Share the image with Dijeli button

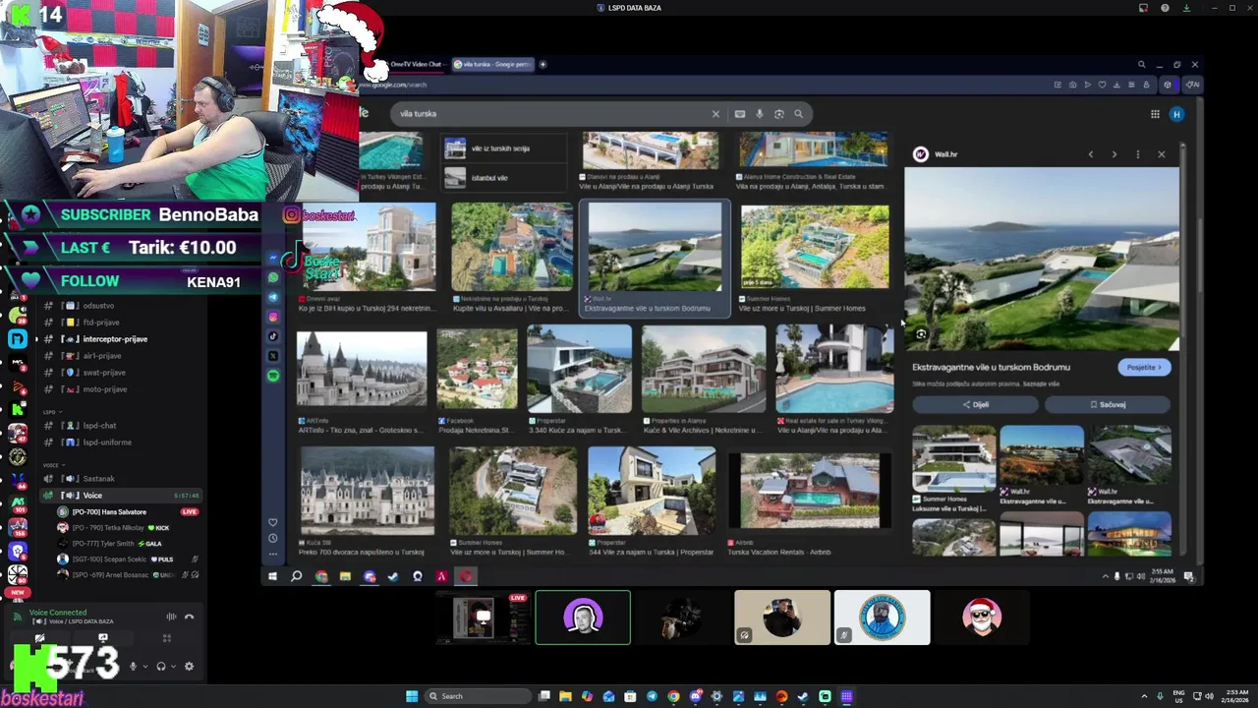point(975,404)
